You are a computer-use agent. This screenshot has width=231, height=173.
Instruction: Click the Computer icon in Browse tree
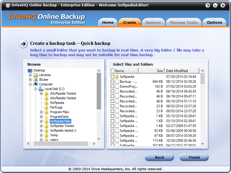point(36,84)
